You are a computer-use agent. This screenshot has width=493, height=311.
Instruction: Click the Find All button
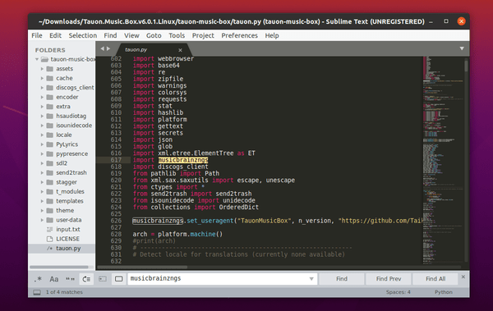[435, 279]
